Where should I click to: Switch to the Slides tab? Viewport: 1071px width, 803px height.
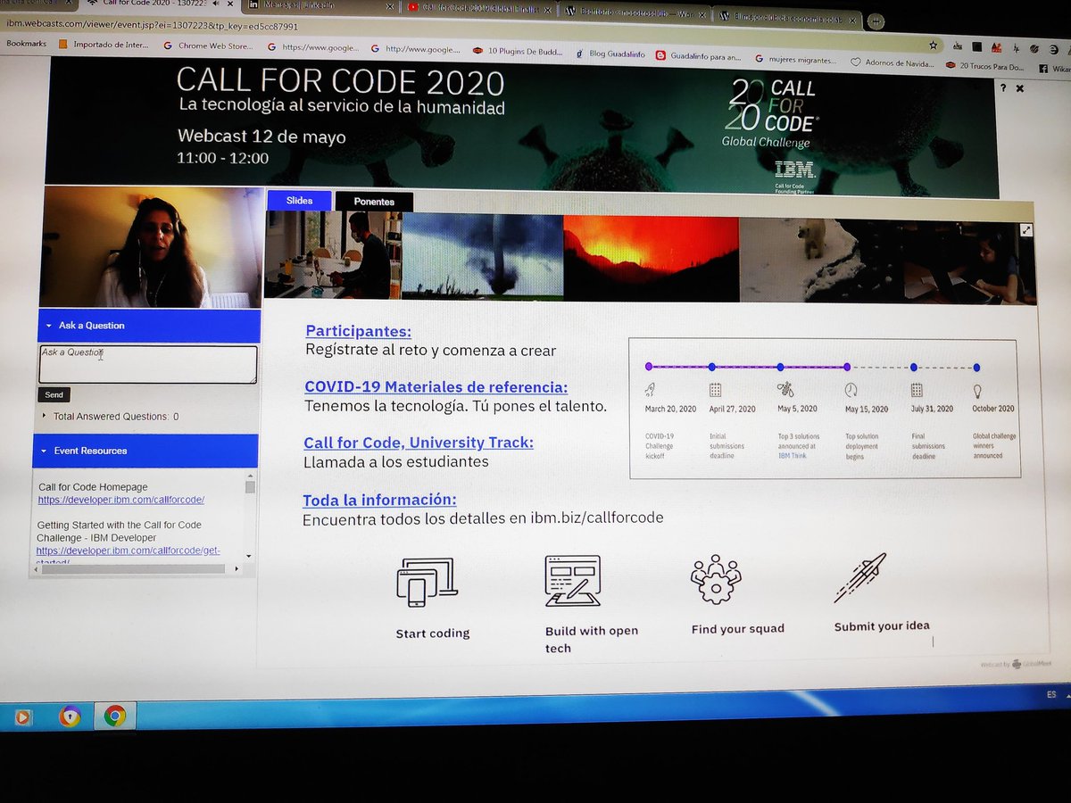(x=299, y=201)
